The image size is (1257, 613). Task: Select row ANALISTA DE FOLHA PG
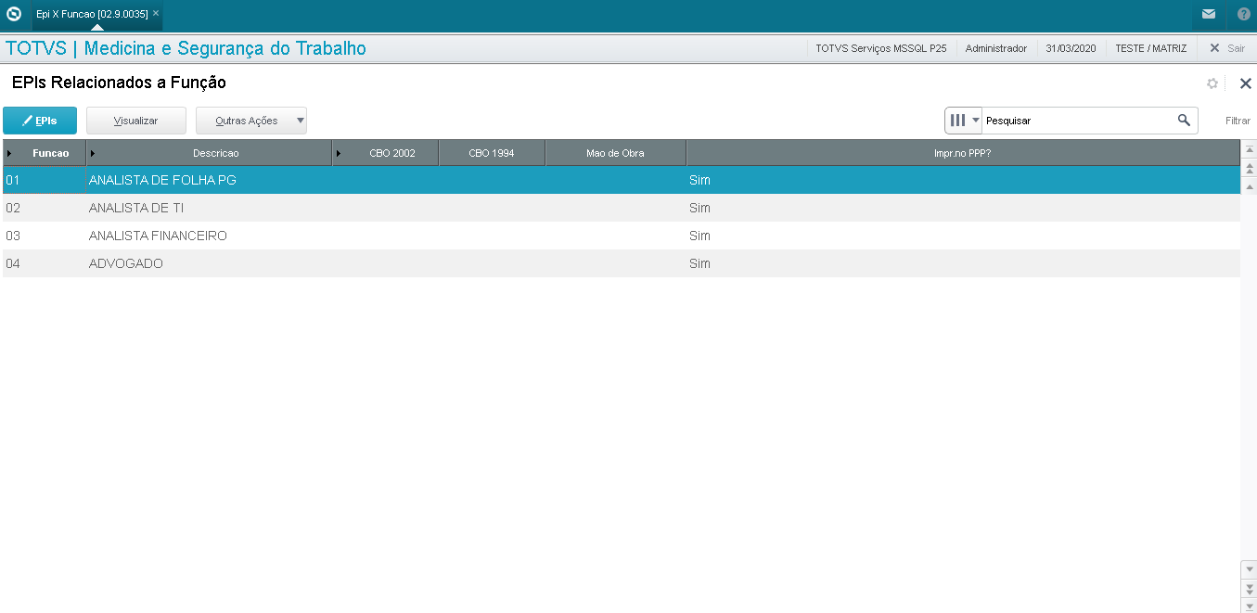[x=622, y=180]
